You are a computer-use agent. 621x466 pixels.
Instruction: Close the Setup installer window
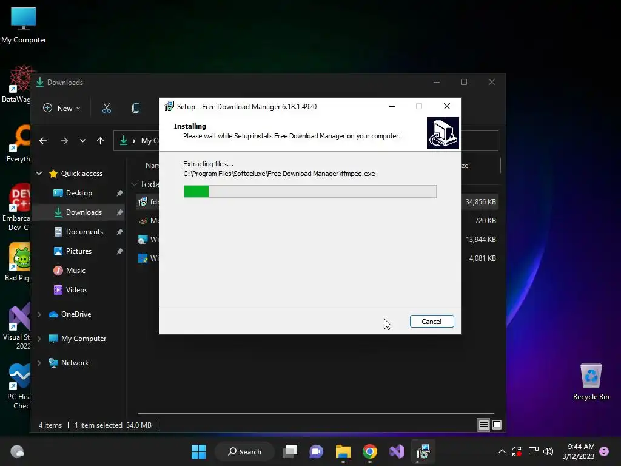(447, 106)
